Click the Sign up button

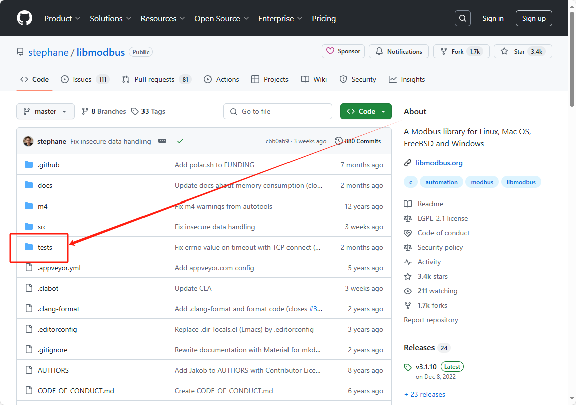pyautogui.click(x=534, y=18)
